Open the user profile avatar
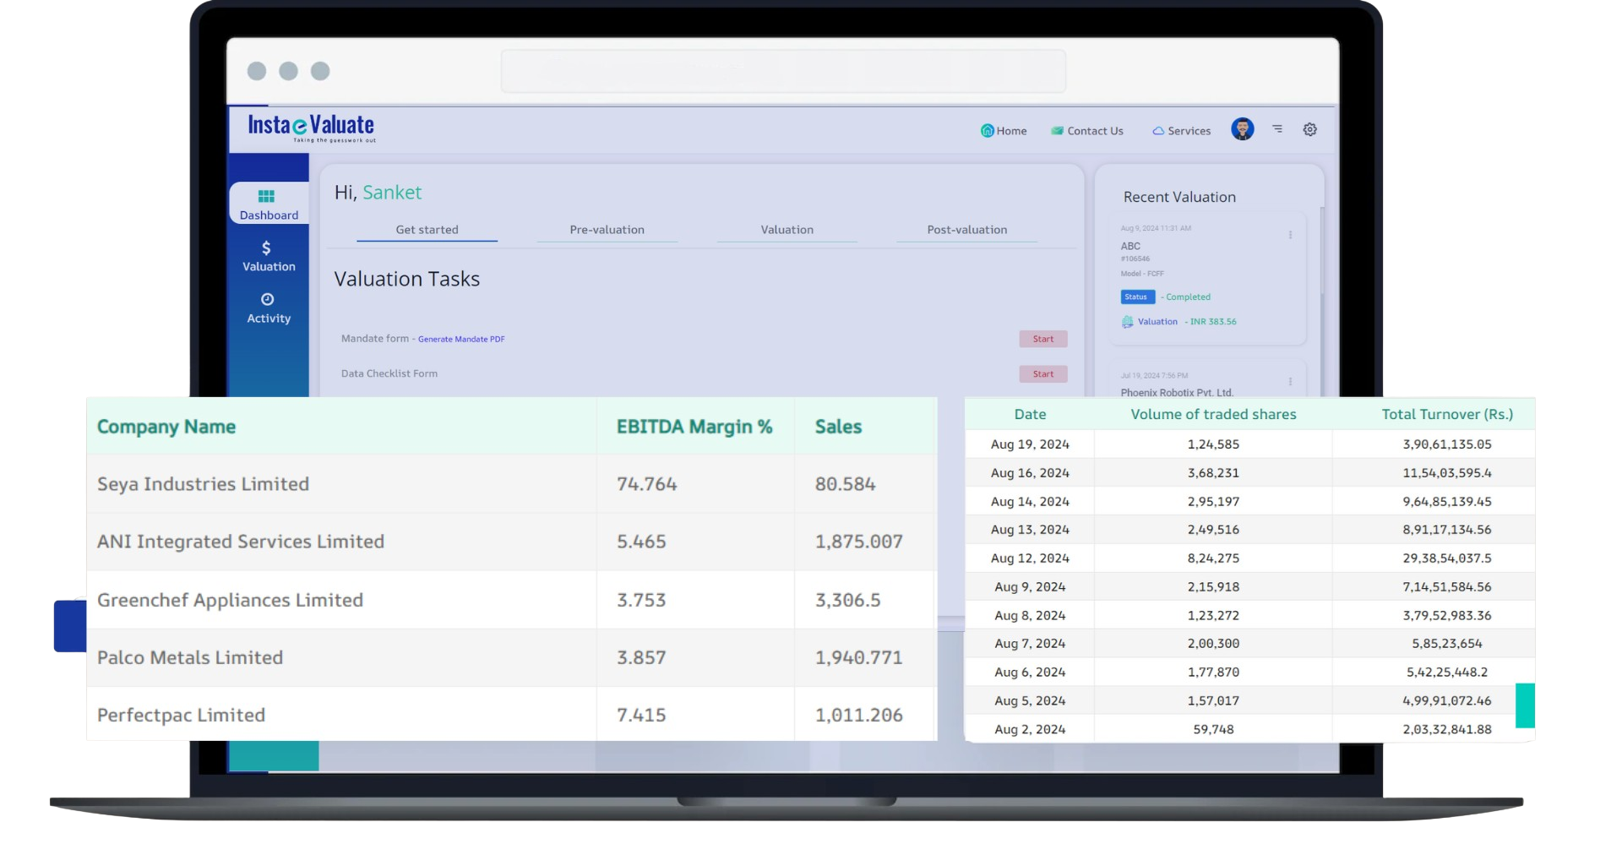1622x866 pixels. (x=1242, y=129)
